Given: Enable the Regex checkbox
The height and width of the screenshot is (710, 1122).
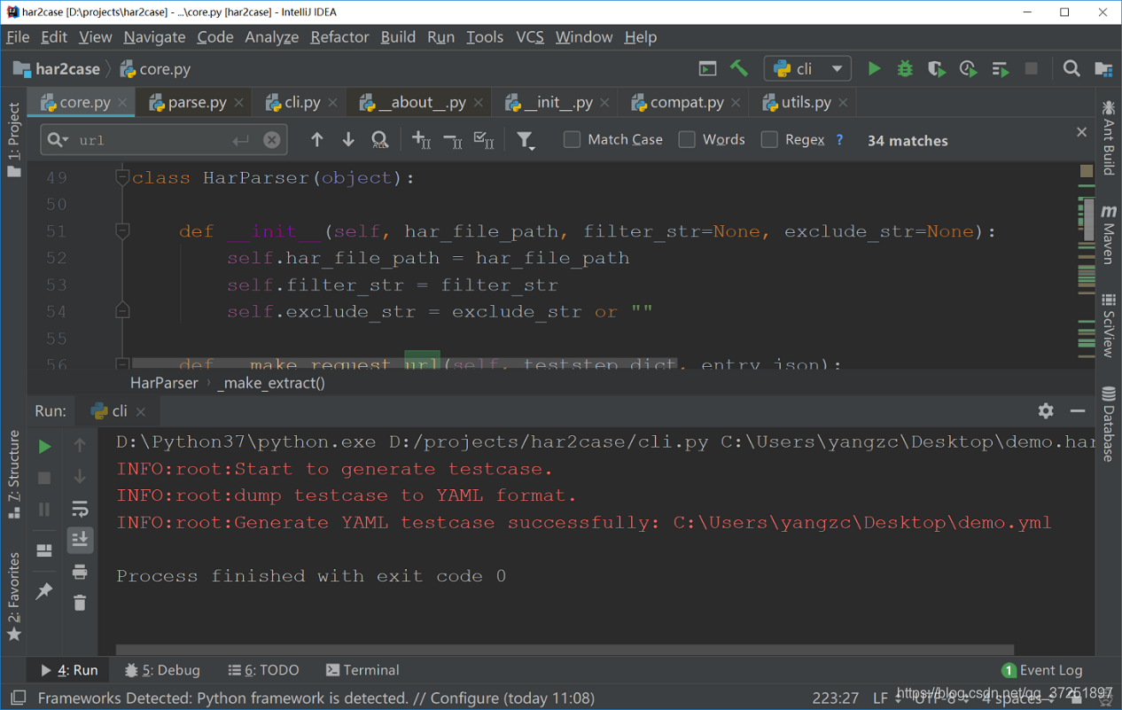Looking at the screenshot, I should click(769, 139).
